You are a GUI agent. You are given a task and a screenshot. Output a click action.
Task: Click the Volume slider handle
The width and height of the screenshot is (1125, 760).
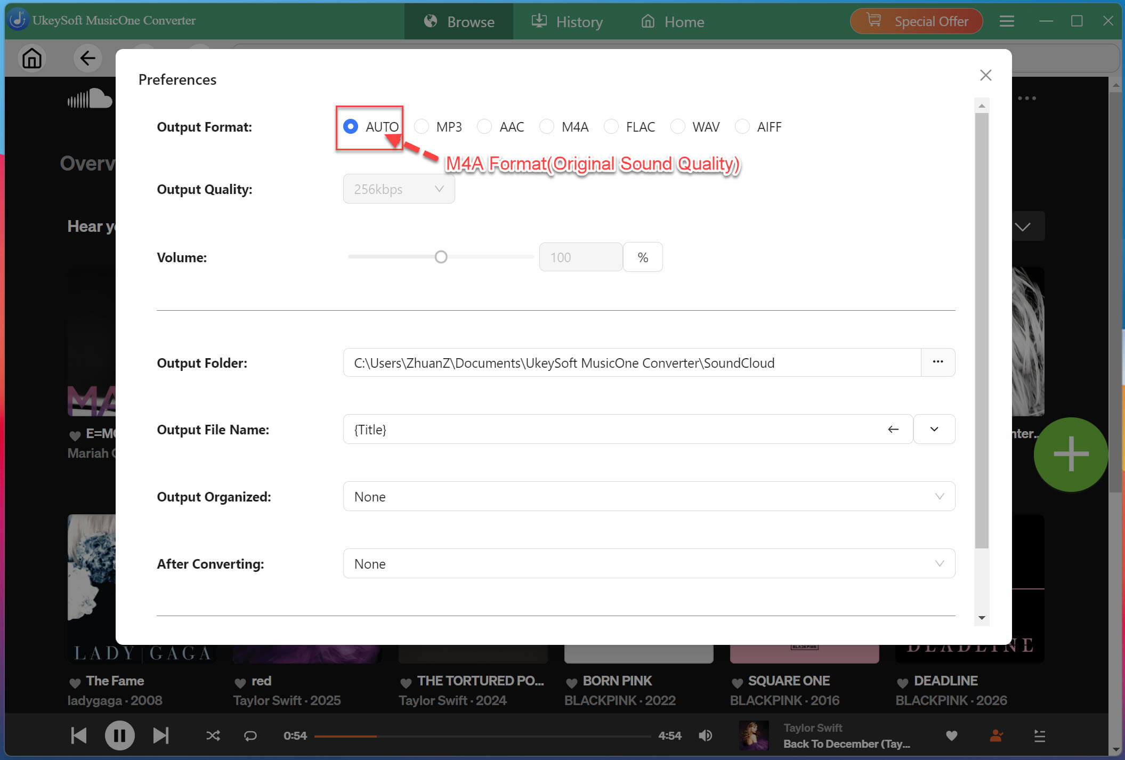441,257
